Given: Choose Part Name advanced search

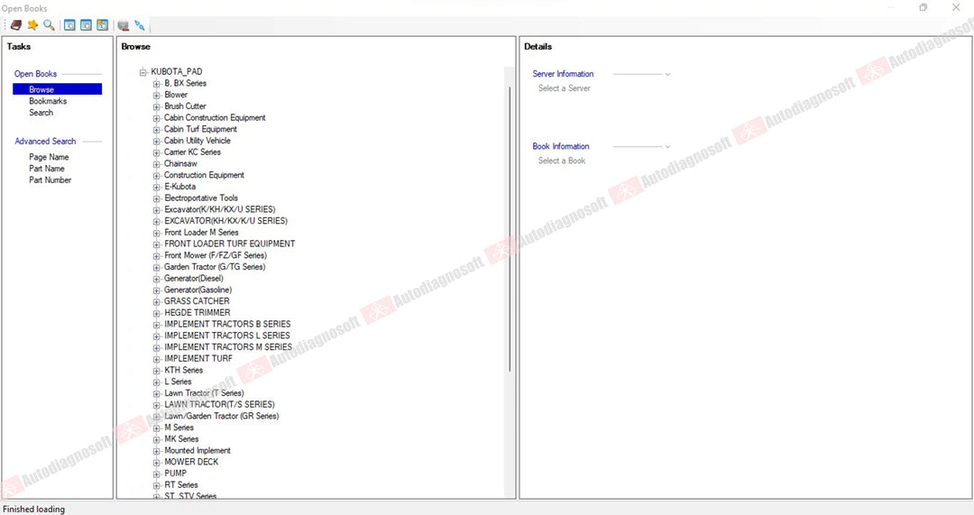Looking at the screenshot, I should [47, 169].
